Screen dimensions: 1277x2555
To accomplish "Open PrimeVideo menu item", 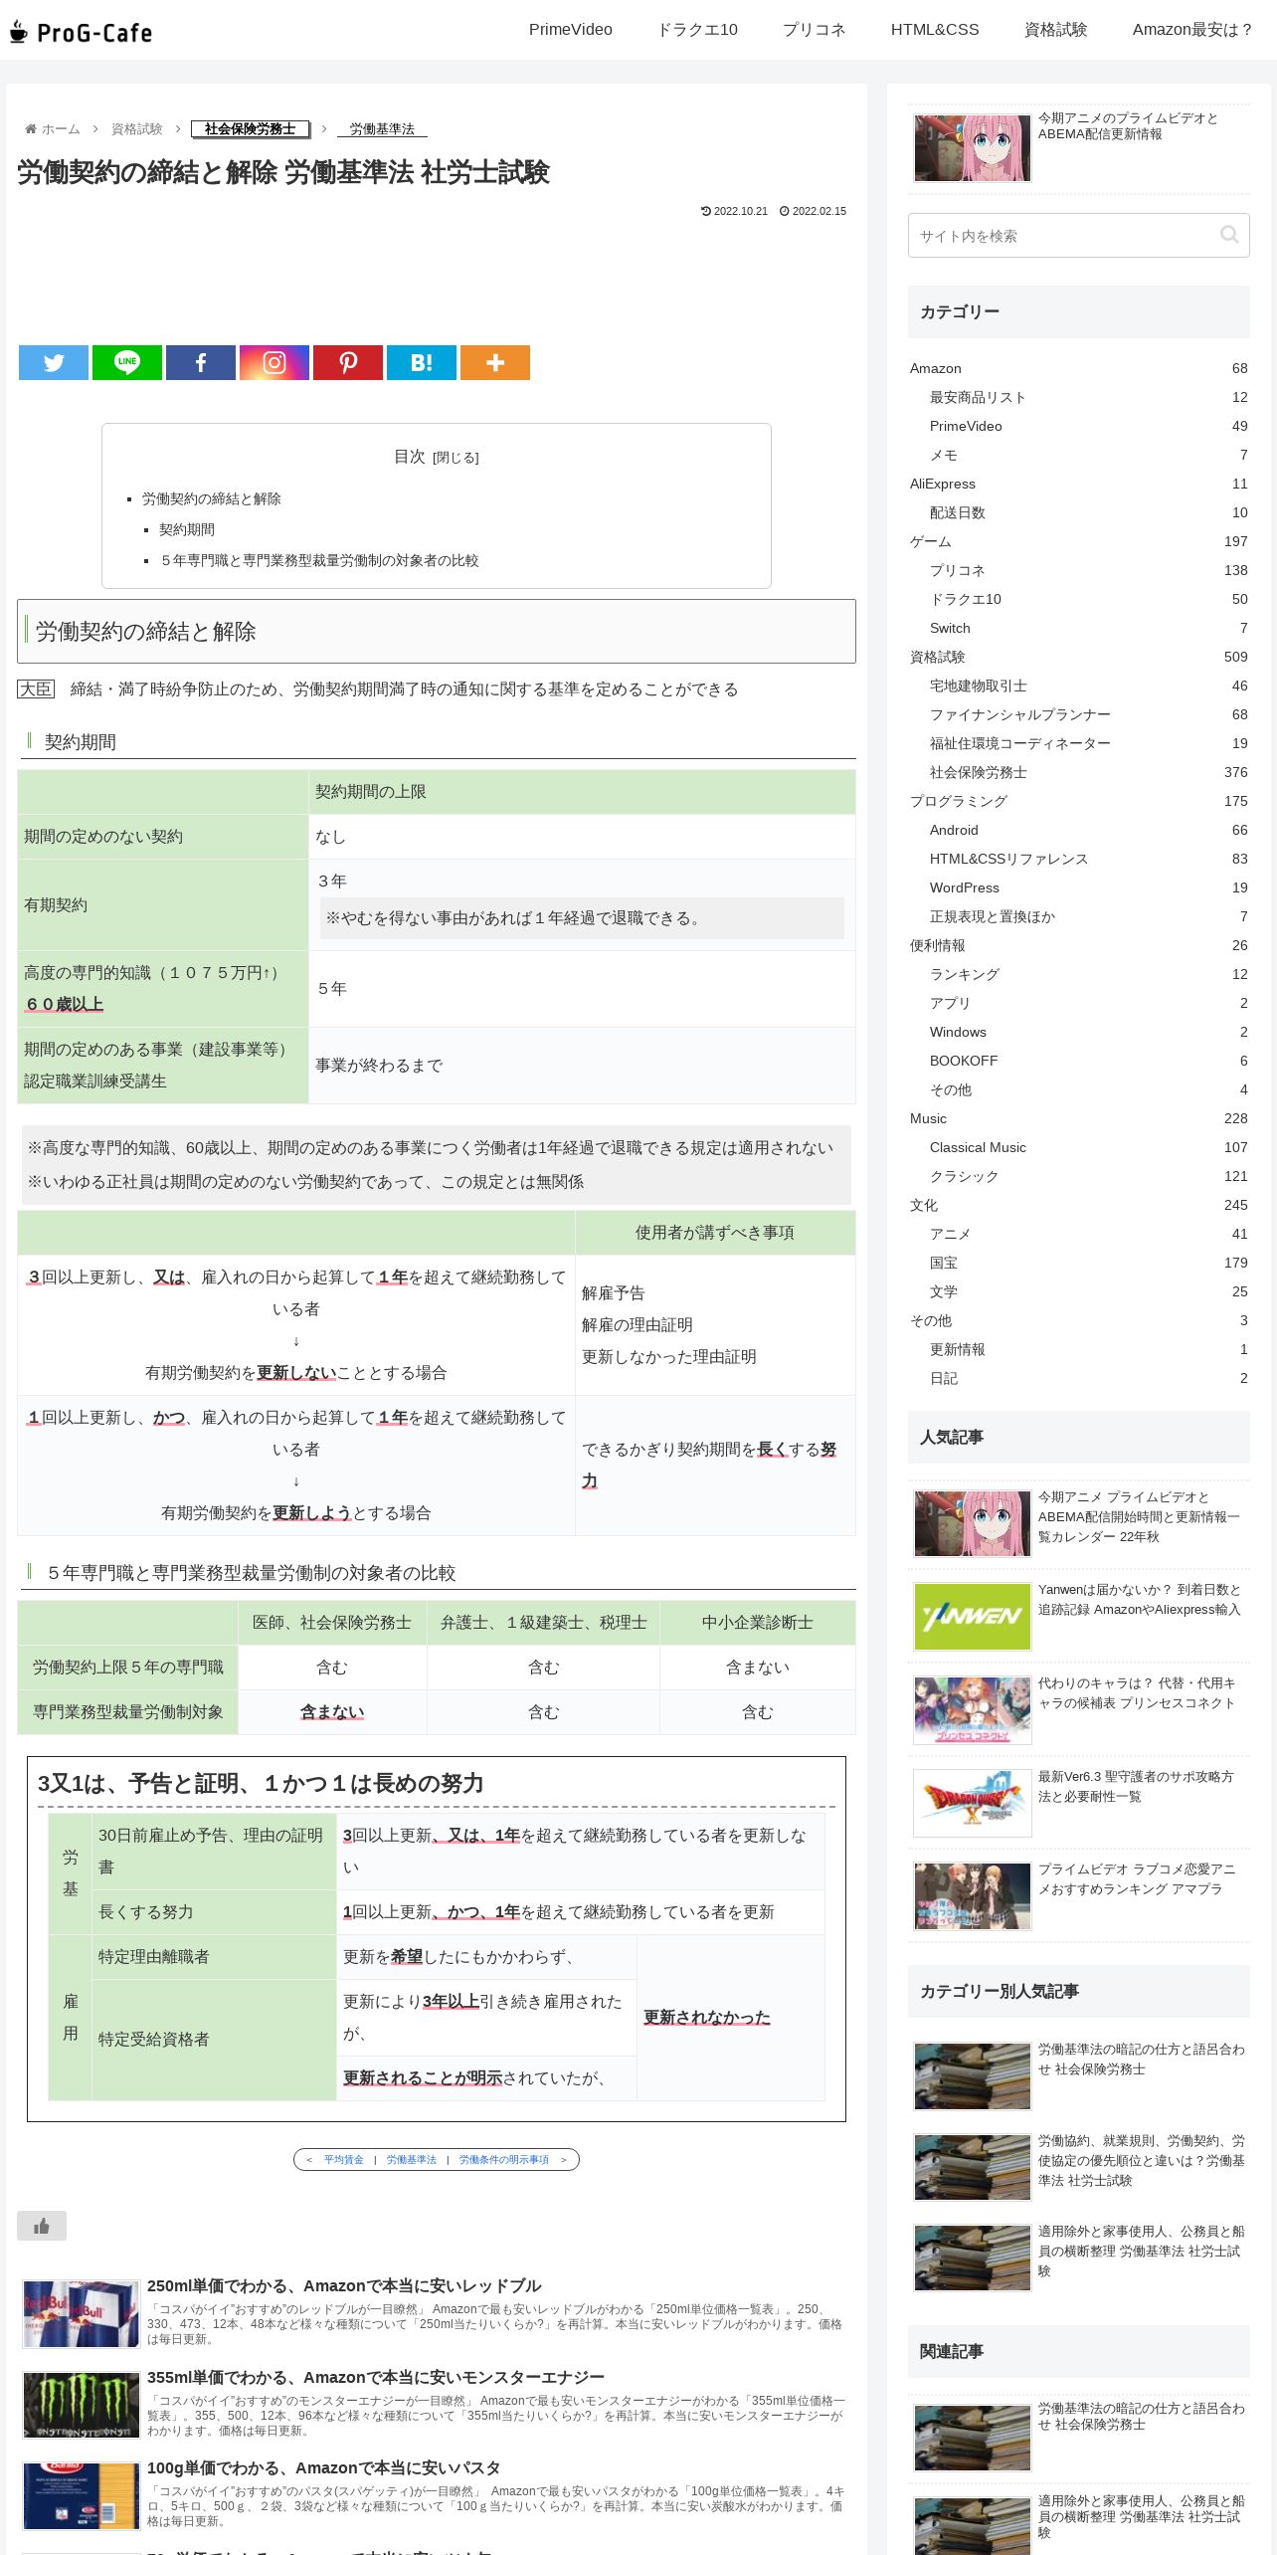I will click(x=571, y=30).
